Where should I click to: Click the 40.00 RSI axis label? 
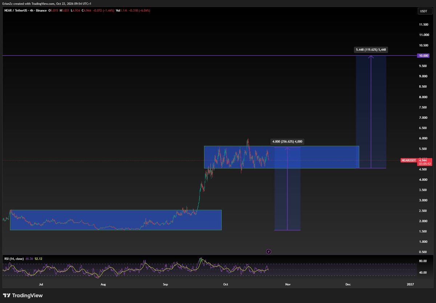coord(424,272)
